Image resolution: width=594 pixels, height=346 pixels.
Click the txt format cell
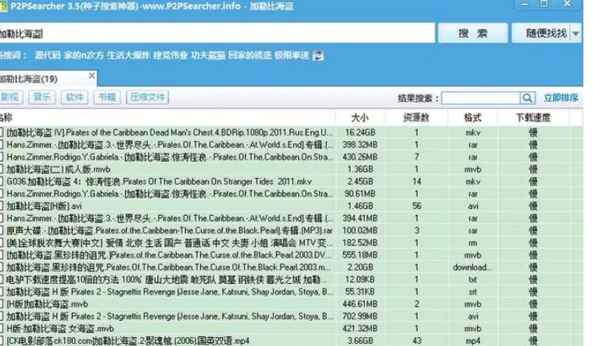[x=473, y=279]
